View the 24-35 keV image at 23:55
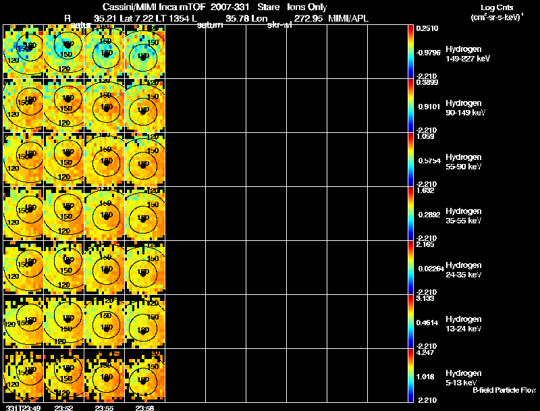This screenshot has height=411, width=540. tap(105, 268)
